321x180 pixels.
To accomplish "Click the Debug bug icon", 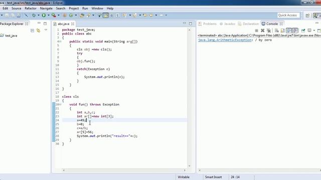I will 34,15.
